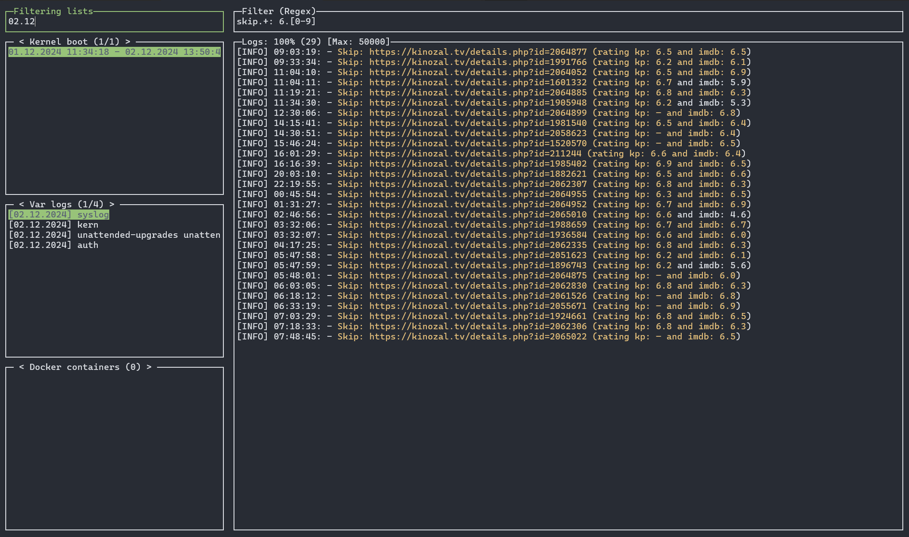Click the log line at 07:03:29
This screenshot has height=537, width=909.
tap(494, 316)
